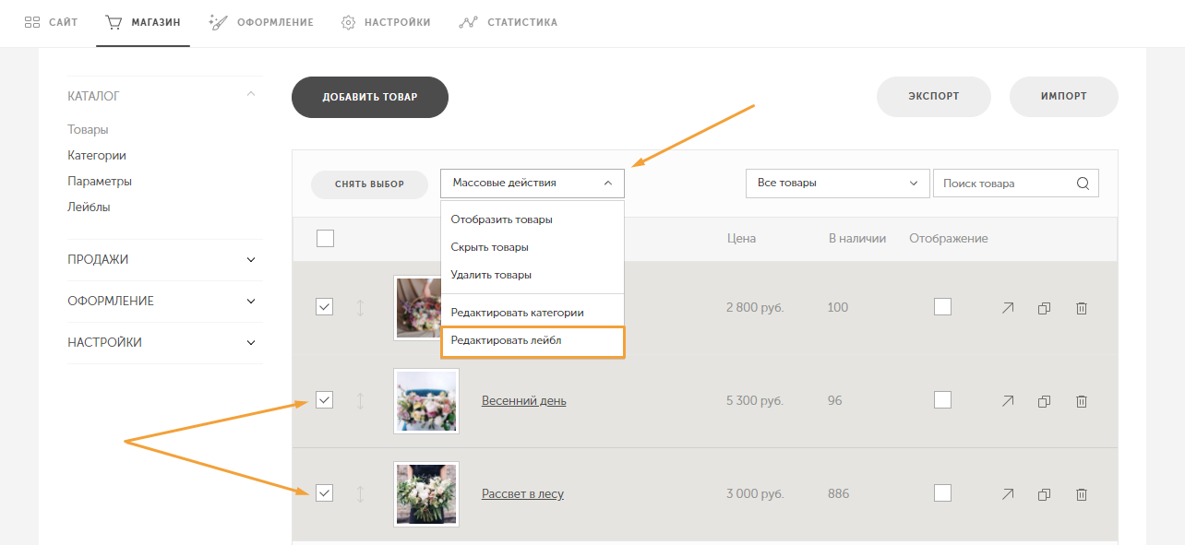The height and width of the screenshot is (545, 1185).
Task: Toggle the select-all checkbox in table header
Action: (x=325, y=239)
